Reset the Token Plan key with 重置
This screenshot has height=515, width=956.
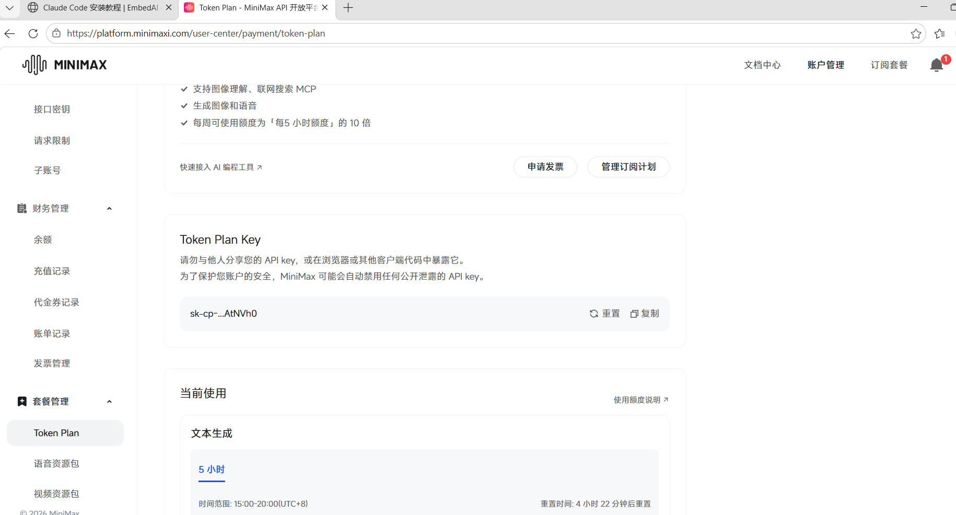click(605, 314)
